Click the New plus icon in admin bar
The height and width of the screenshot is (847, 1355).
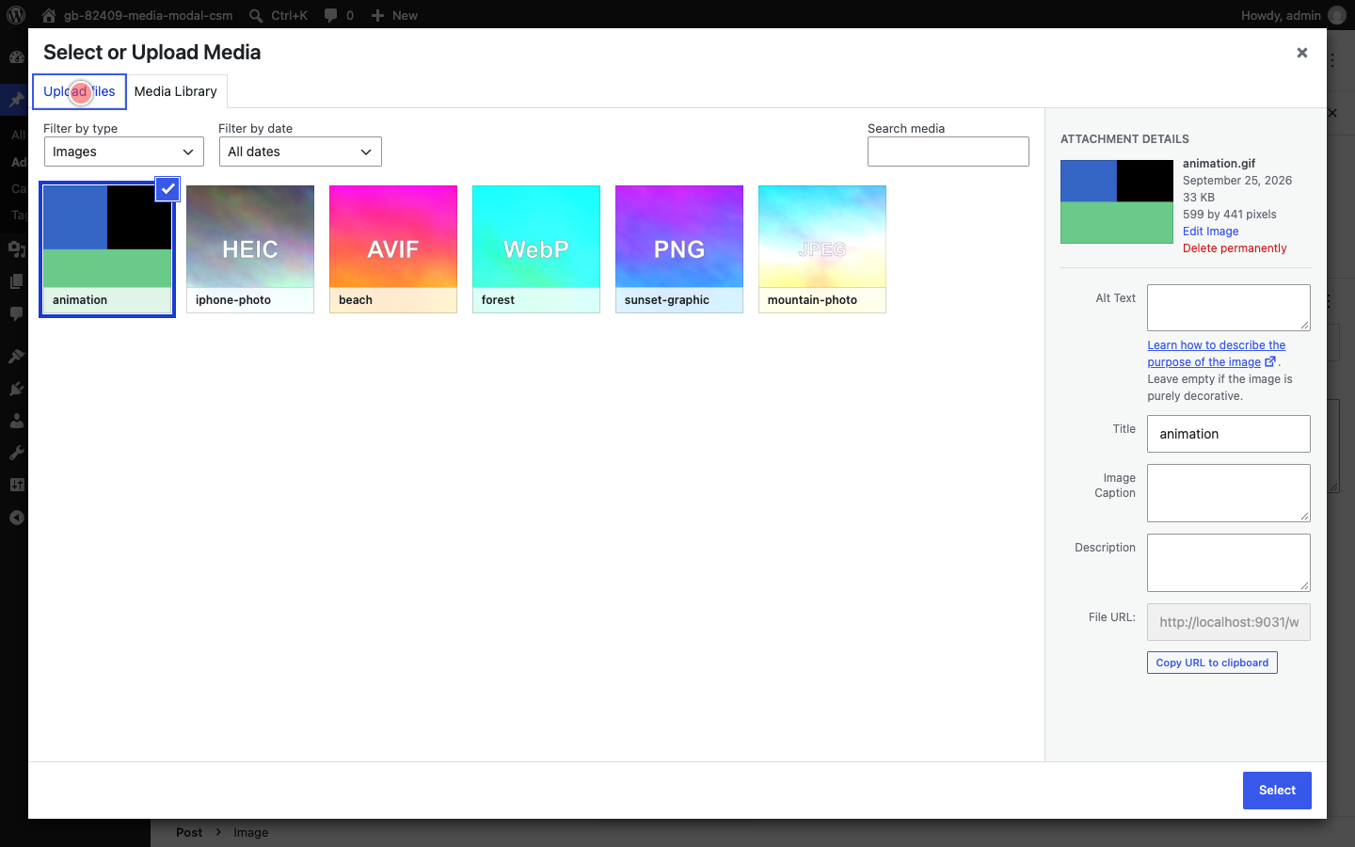pos(377,15)
